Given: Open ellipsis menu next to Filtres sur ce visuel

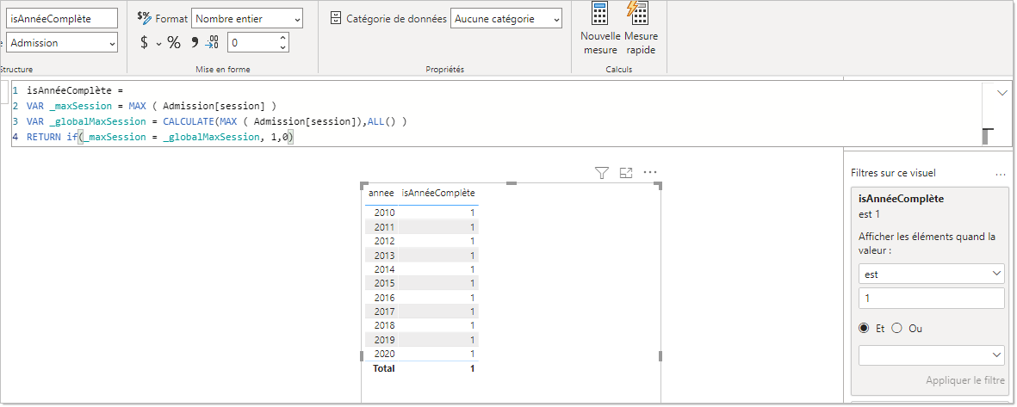Looking at the screenshot, I should tap(1000, 174).
